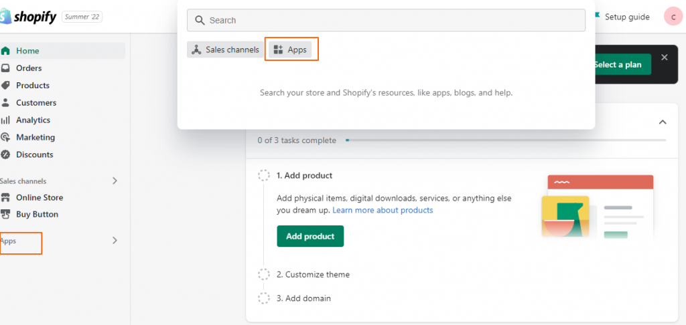Click the Apps filter button in search

tap(291, 49)
